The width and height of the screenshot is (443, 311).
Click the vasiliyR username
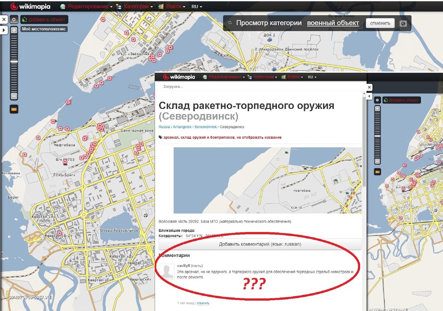183,266
